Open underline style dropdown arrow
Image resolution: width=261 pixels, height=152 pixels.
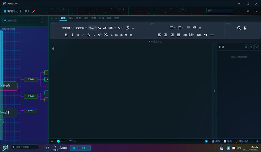(x=83, y=35)
